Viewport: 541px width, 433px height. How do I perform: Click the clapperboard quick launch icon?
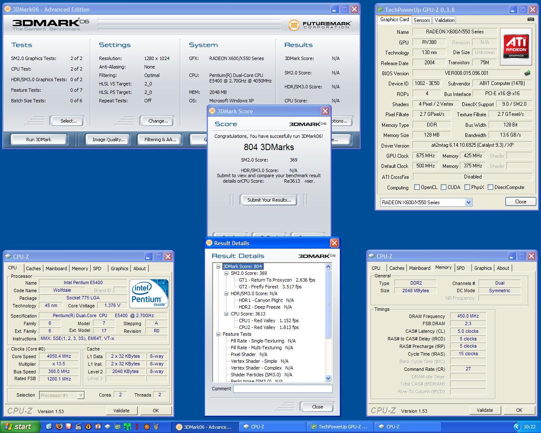coord(78,427)
